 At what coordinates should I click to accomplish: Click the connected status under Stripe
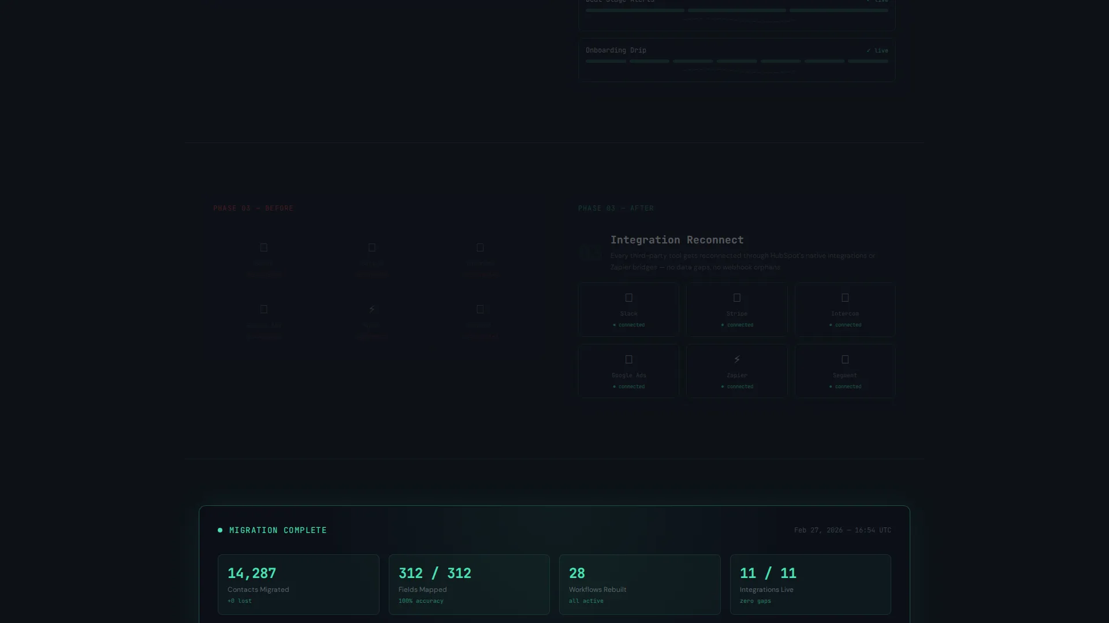[737, 325]
